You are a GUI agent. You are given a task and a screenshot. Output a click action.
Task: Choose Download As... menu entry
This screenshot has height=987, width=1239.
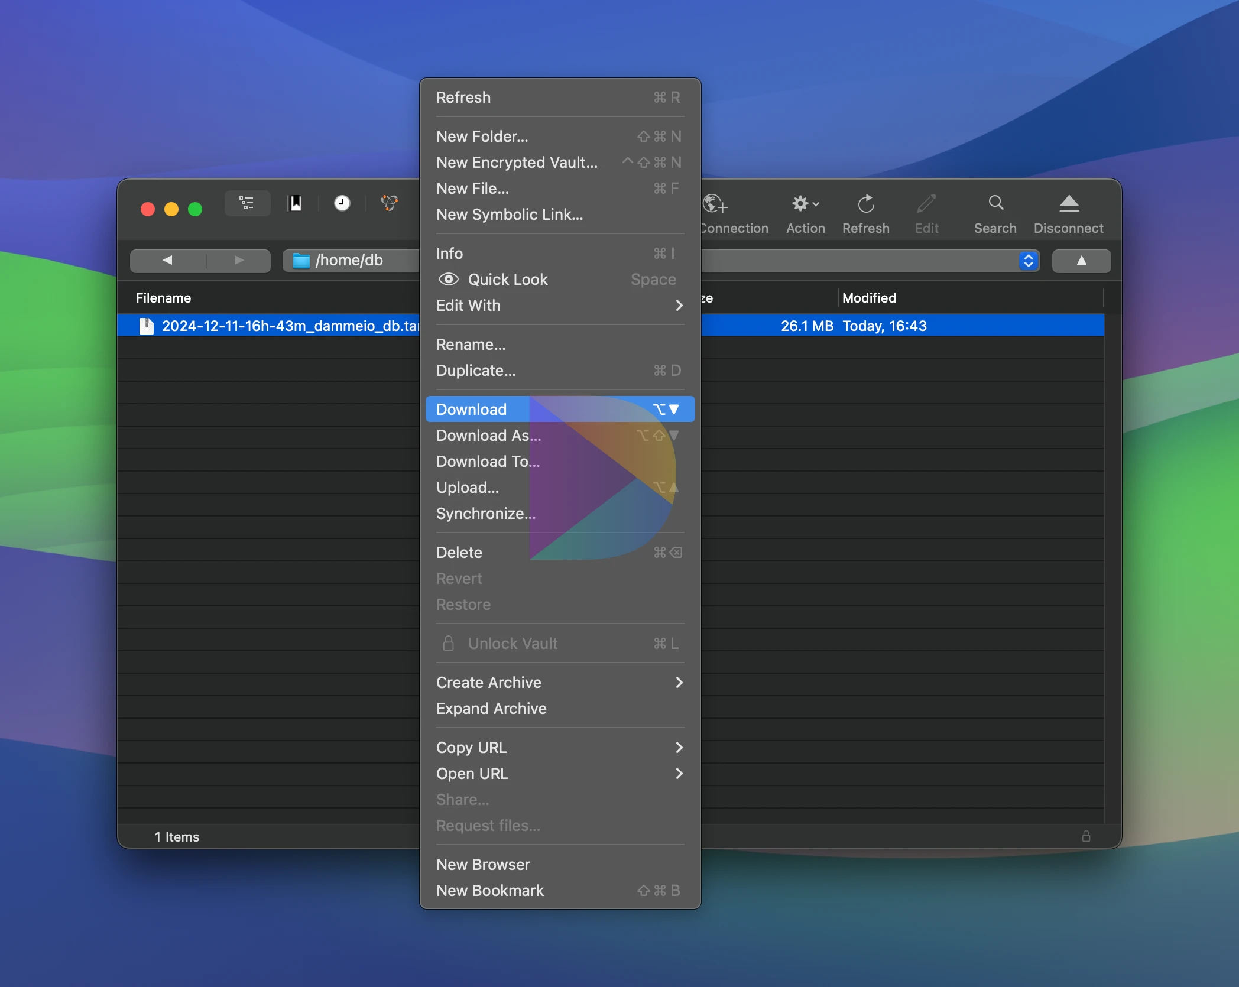coord(560,436)
